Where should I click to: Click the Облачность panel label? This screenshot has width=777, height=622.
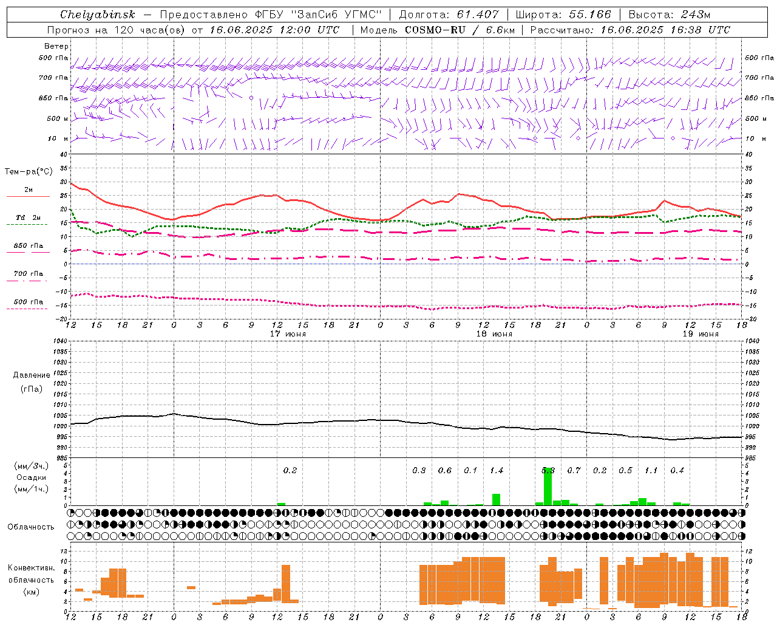pos(31,527)
